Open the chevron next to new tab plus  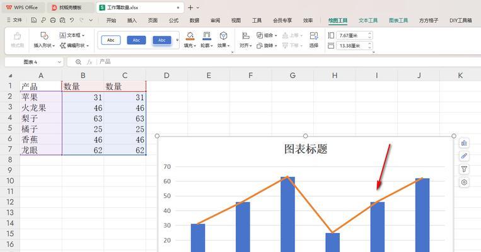[198, 8]
